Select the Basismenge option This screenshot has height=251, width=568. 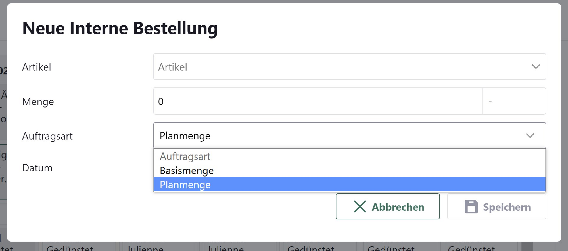(x=187, y=171)
